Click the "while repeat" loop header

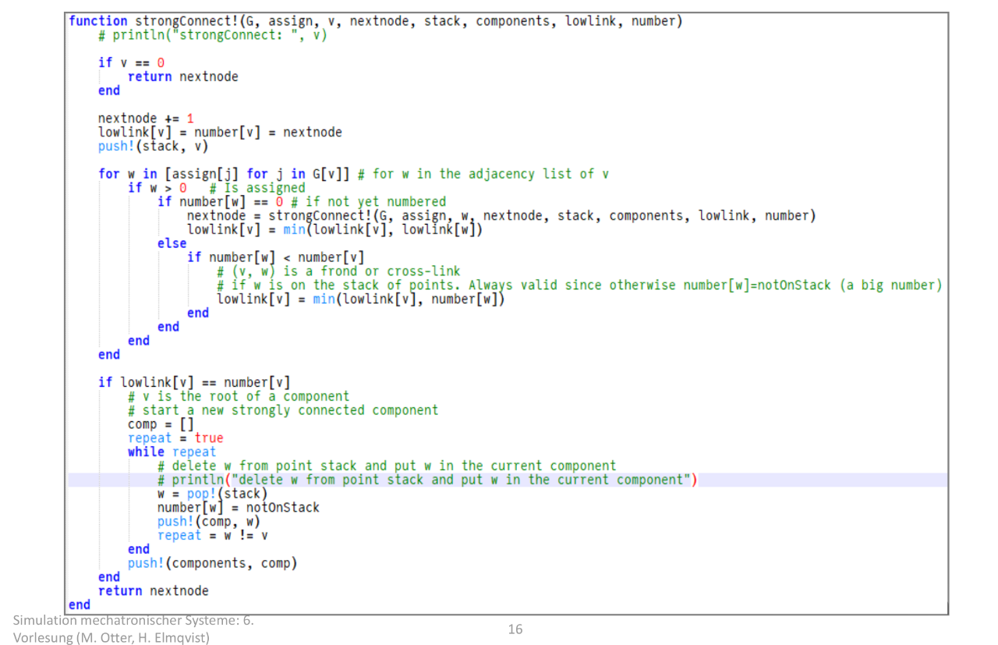coord(172,452)
